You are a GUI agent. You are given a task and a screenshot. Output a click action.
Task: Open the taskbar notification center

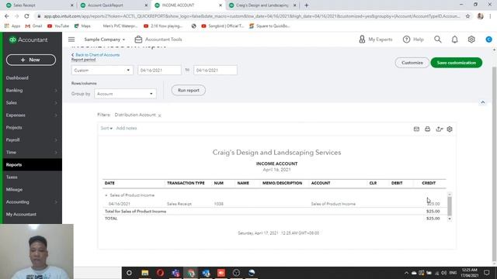click(x=487, y=273)
